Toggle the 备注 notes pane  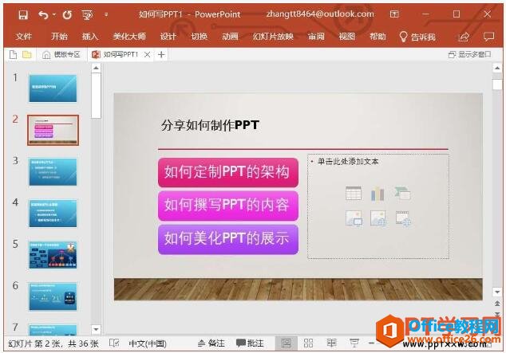click(x=211, y=343)
